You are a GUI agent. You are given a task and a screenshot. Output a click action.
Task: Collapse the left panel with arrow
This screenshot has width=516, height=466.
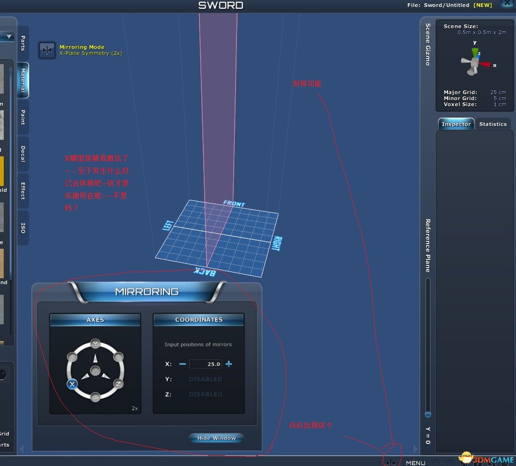pyautogui.click(x=22, y=449)
